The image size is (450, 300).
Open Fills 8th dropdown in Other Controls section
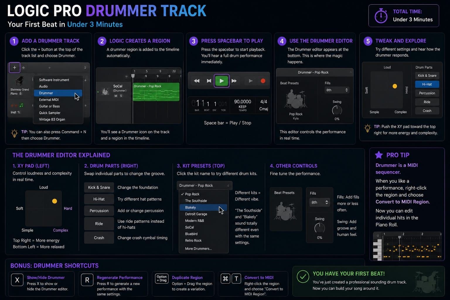[x=320, y=202]
